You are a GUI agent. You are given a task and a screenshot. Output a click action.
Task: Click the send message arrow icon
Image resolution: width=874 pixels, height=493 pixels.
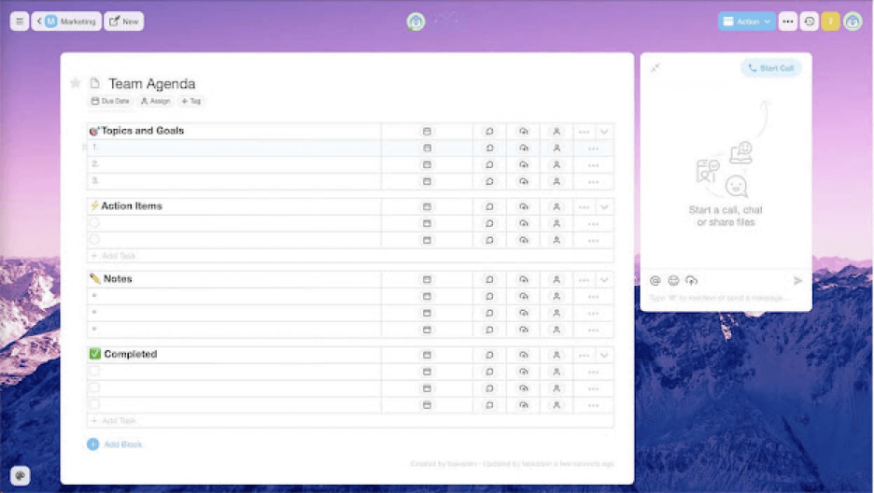[x=797, y=280]
